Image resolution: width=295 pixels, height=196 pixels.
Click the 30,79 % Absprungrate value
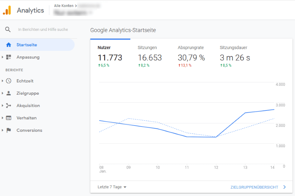(191, 58)
